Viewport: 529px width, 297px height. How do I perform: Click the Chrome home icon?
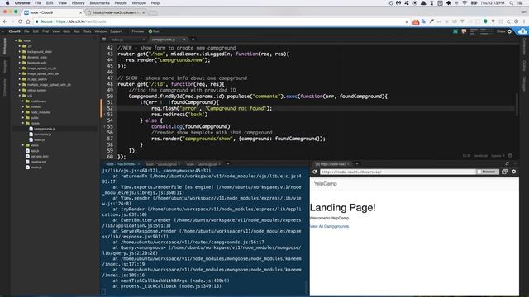click(28, 21)
